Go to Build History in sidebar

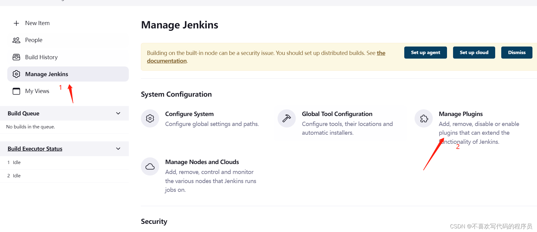point(41,57)
